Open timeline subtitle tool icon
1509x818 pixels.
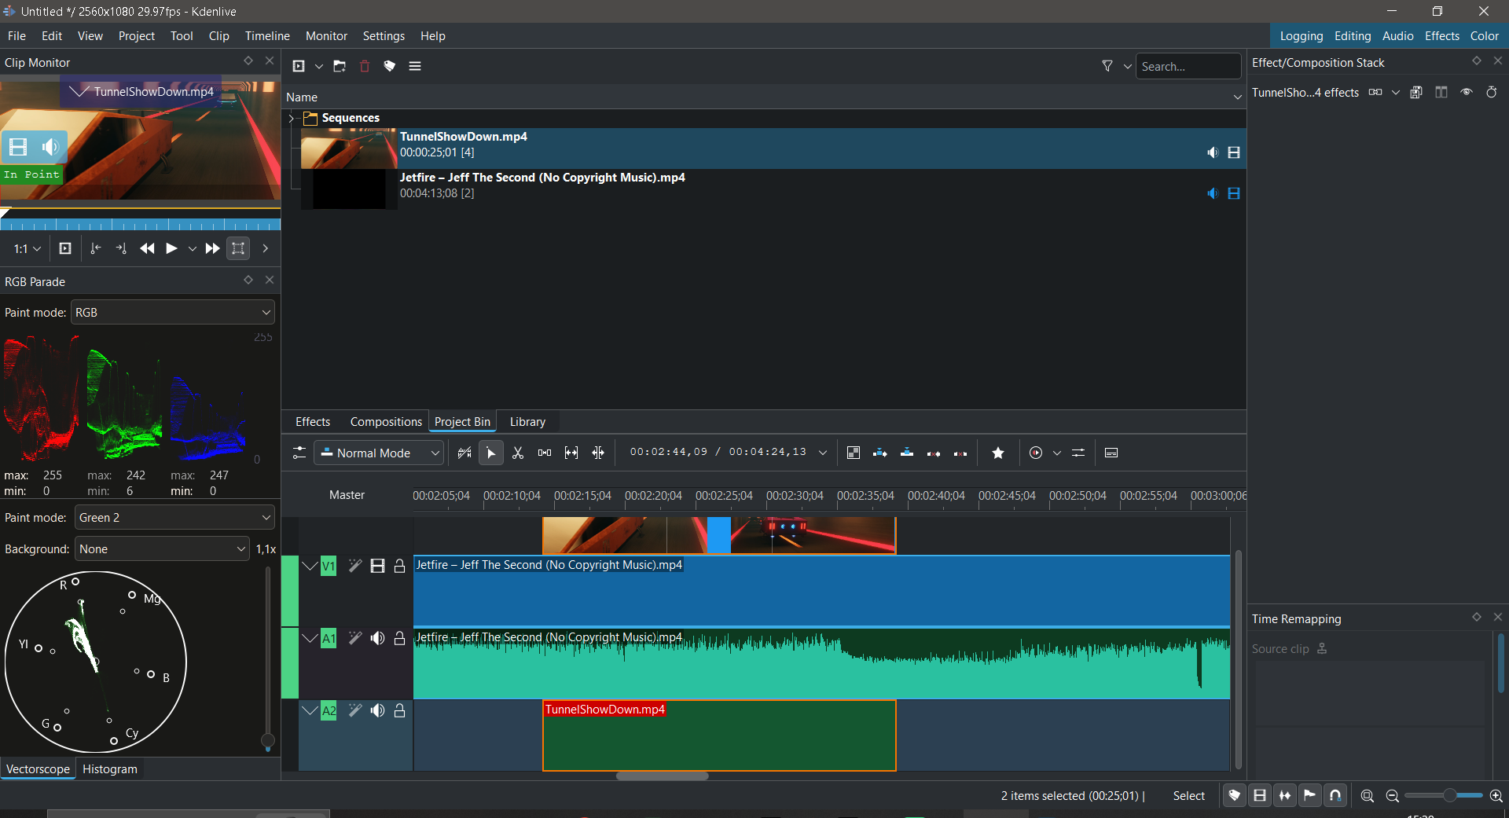pos(1111,453)
